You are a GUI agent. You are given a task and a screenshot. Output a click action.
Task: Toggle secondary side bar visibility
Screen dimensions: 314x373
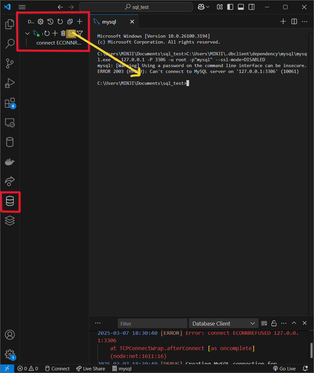click(x=252, y=7)
